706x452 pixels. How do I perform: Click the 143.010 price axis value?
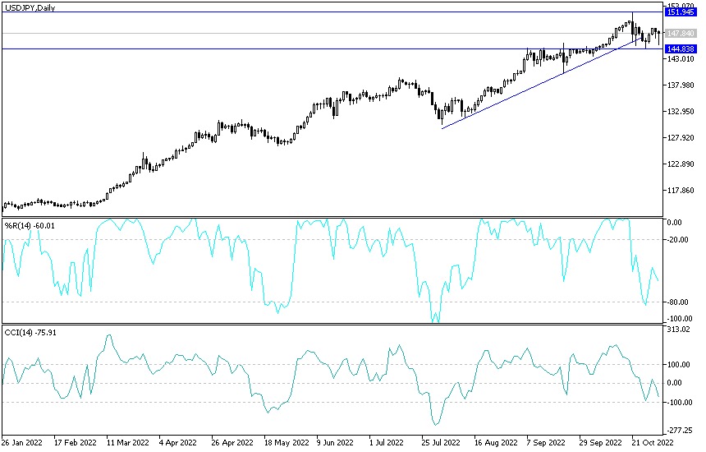[x=681, y=58]
